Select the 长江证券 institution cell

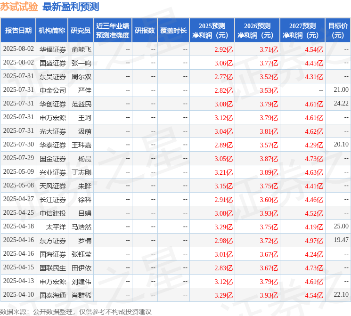pyautogui.click(x=53, y=200)
